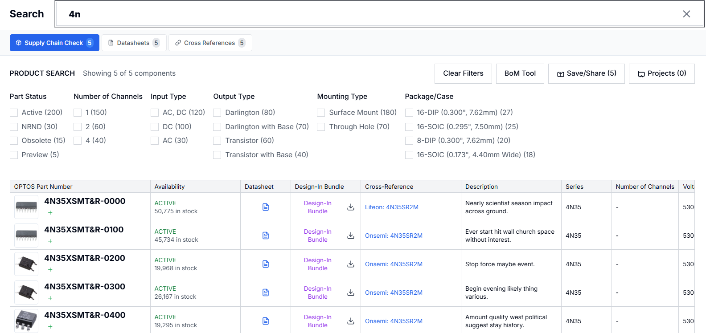This screenshot has width=706, height=333.
Task: Open datasheet icon for 4N35XSMT&R-0000
Action: pos(266,207)
